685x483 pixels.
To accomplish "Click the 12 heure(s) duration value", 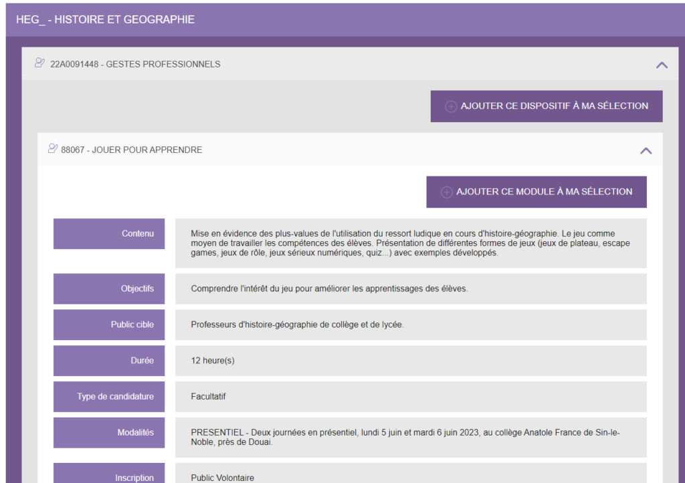I will pyautogui.click(x=213, y=361).
